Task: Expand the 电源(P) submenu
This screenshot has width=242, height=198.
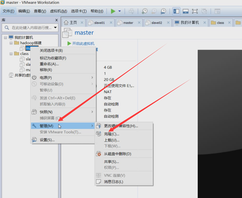Action: 63,78
